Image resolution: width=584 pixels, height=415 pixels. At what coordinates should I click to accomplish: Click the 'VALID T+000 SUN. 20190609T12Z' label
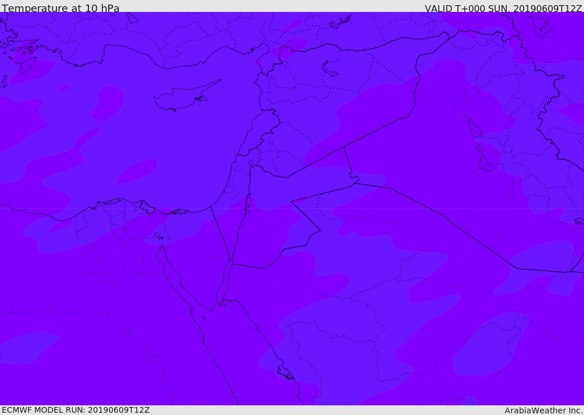(503, 9)
